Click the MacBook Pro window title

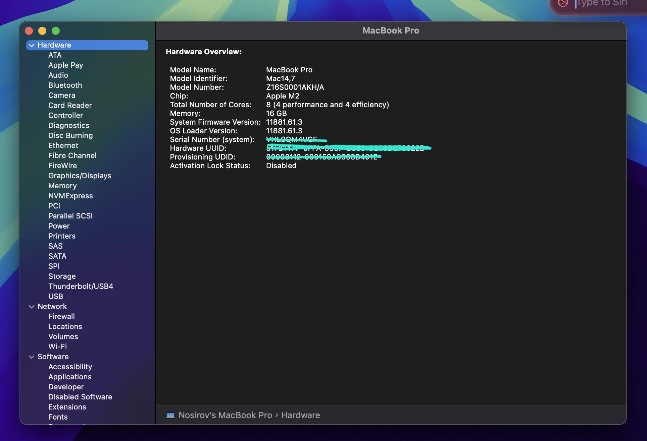391,31
